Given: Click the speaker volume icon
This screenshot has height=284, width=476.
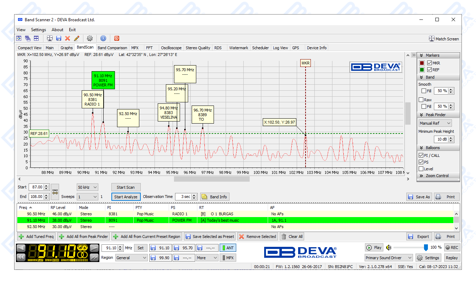Looking at the screenshot, I should (x=389, y=248).
